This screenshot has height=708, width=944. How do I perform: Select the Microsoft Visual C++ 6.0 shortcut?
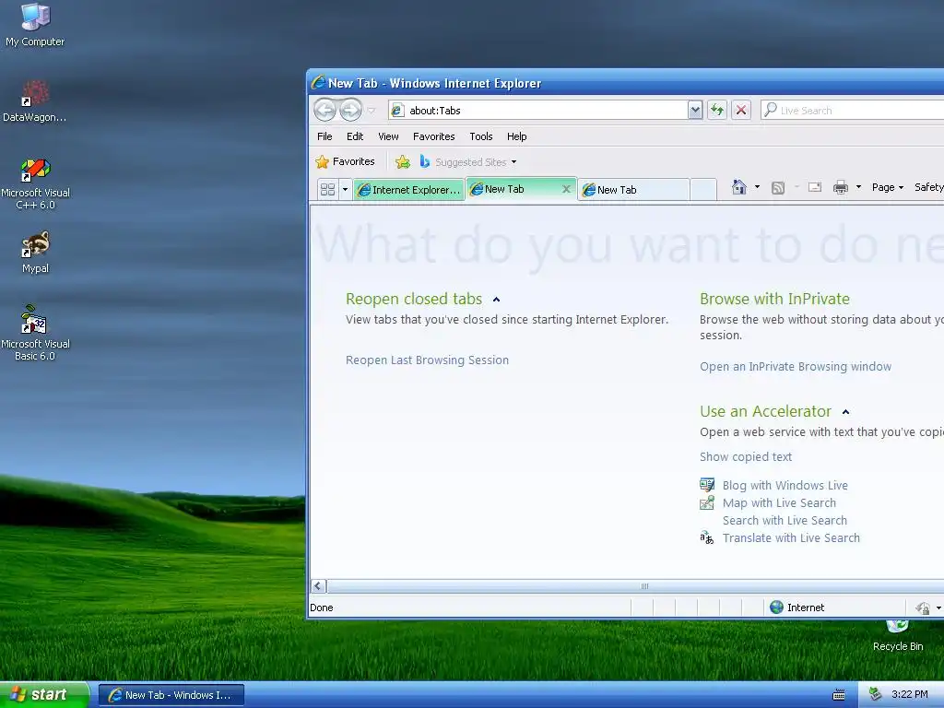[x=36, y=183]
